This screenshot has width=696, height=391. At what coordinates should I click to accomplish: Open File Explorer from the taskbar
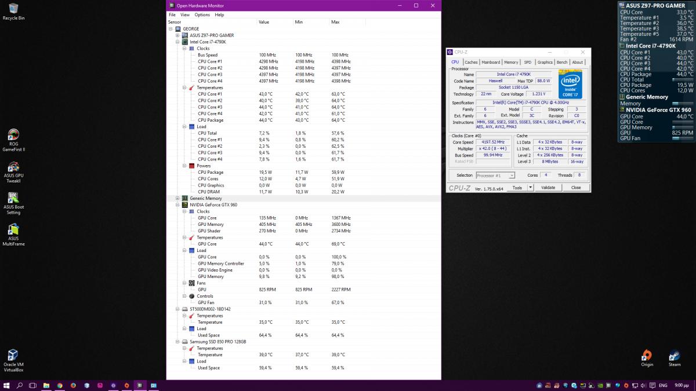pyautogui.click(x=46, y=385)
